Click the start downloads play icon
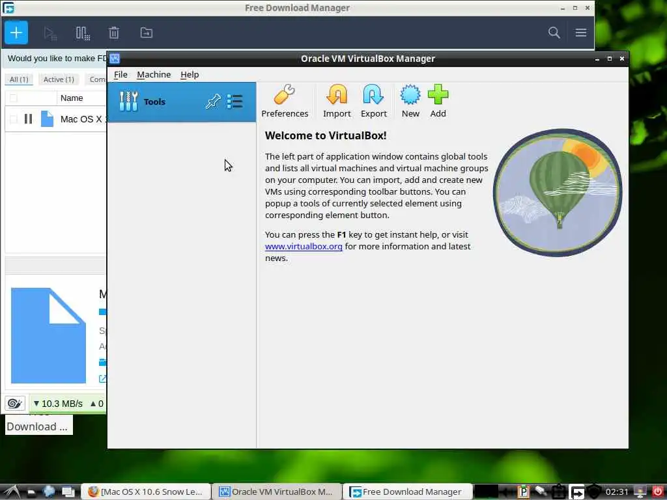The width and height of the screenshot is (667, 500). 50,33
